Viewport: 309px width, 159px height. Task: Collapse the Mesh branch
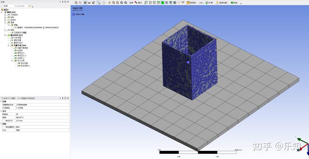pyautogui.click(x=5, y=30)
